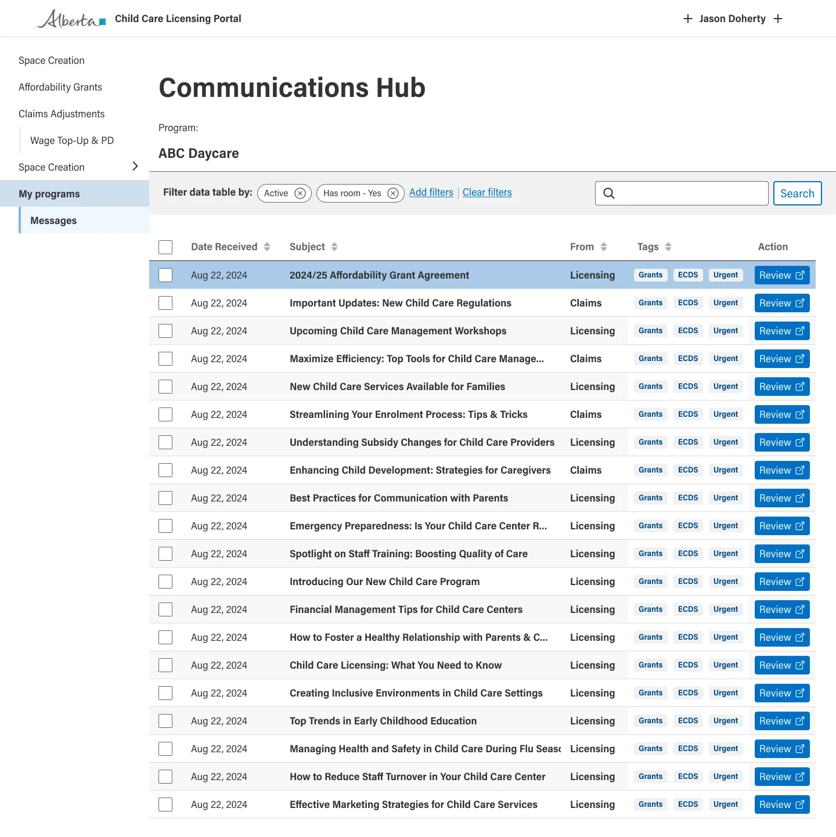Sort table by From column
Viewport: 836px width, 837px height.
coord(604,247)
